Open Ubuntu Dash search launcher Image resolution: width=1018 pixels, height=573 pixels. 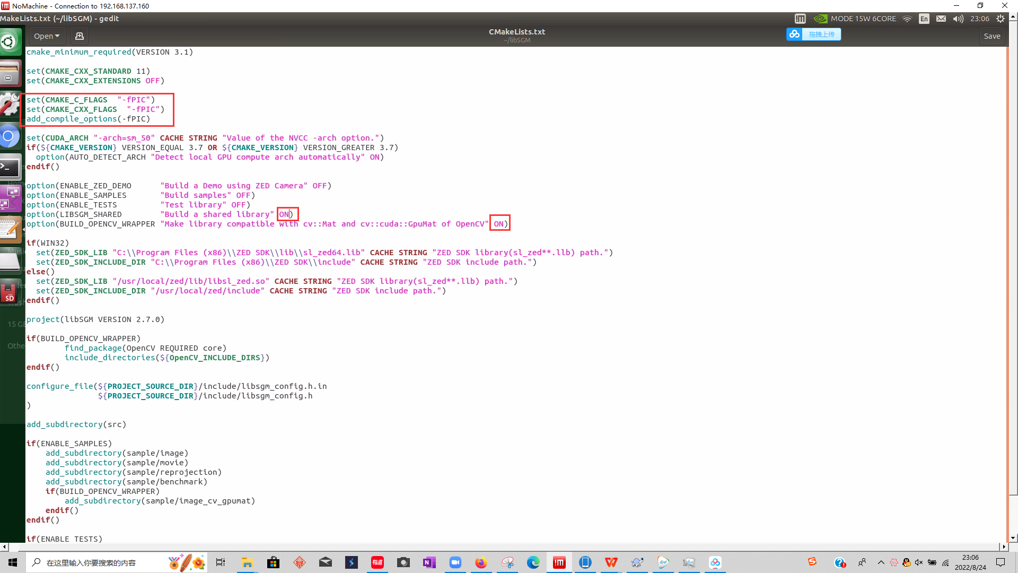point(10,41)
